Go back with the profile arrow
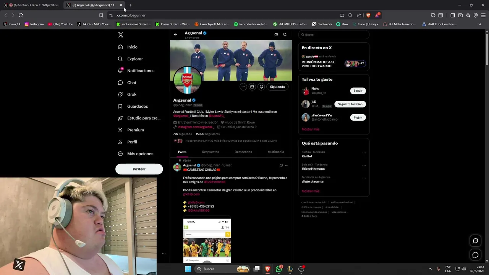489x275 pixels. [175, 35]
